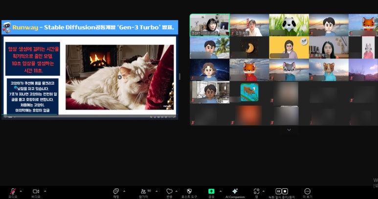This screenshot has height=199, width=378.
Task: Click prompt text '고양이가 쿠션에 몸을 웅크리고'
Action: (32, 83)
